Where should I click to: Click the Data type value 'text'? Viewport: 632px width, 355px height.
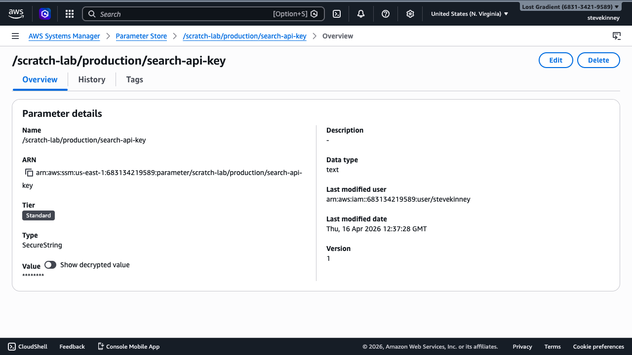(x=333, y=170)
